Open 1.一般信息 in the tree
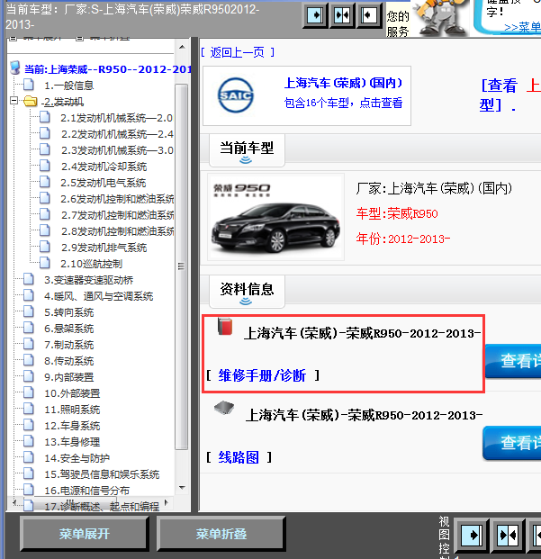 coord(68,86)
